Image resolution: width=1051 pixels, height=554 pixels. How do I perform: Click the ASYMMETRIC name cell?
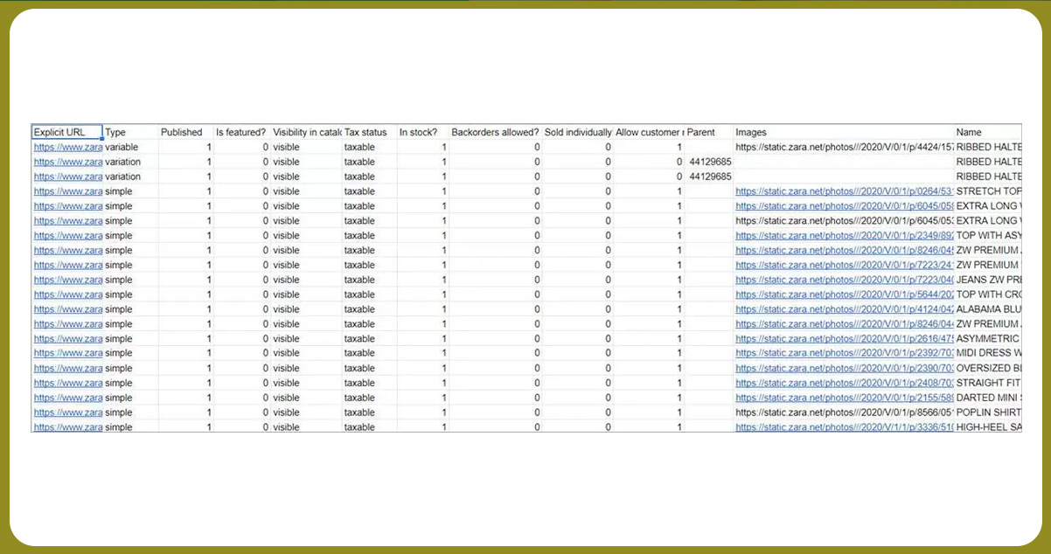(988, 339)
